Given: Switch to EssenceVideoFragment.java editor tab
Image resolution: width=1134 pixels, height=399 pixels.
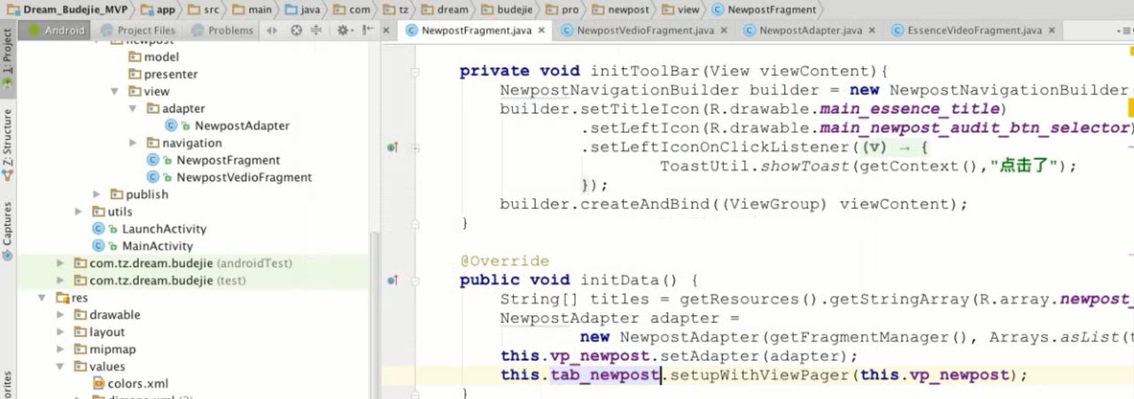Looking at the screenshot, I should click(974, 30).
